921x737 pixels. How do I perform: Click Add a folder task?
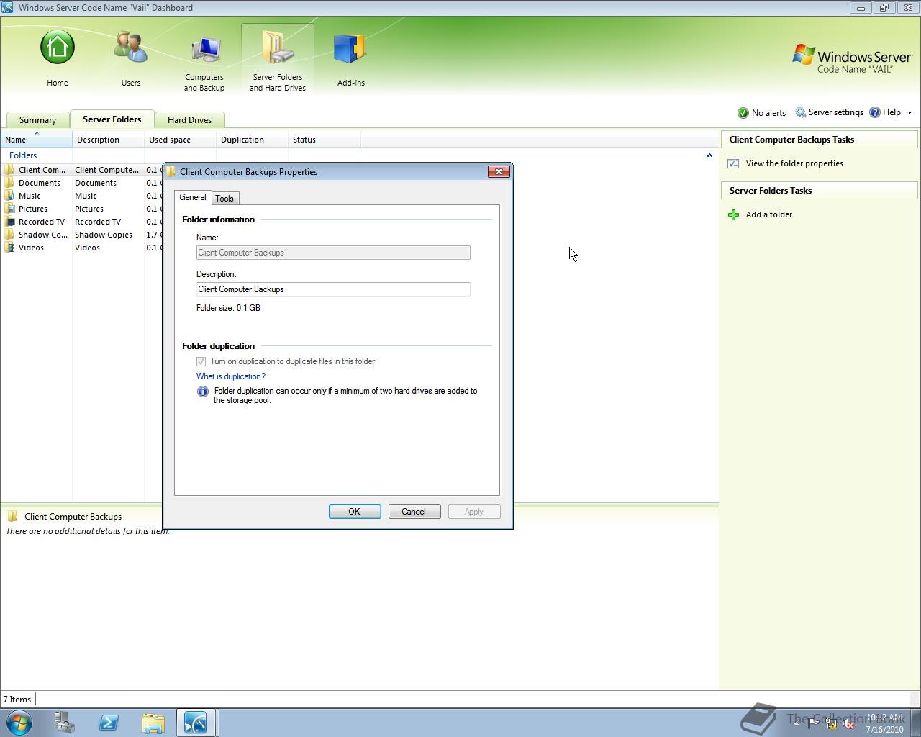pos(769,214)
